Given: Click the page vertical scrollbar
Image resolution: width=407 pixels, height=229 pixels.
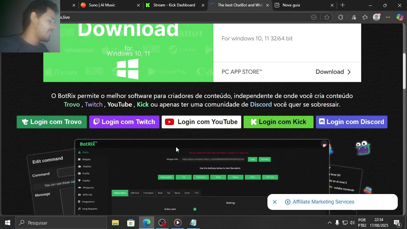Looking at the screenshot, I should point(404,71).
